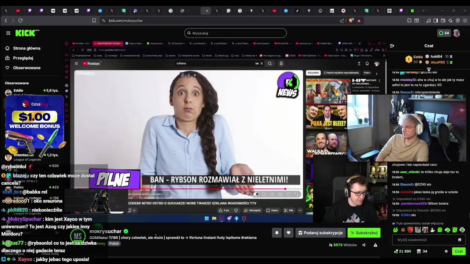Open browser extensions puzzle icon
Viewport: 470px width, 264px height.
pos(409,21)
